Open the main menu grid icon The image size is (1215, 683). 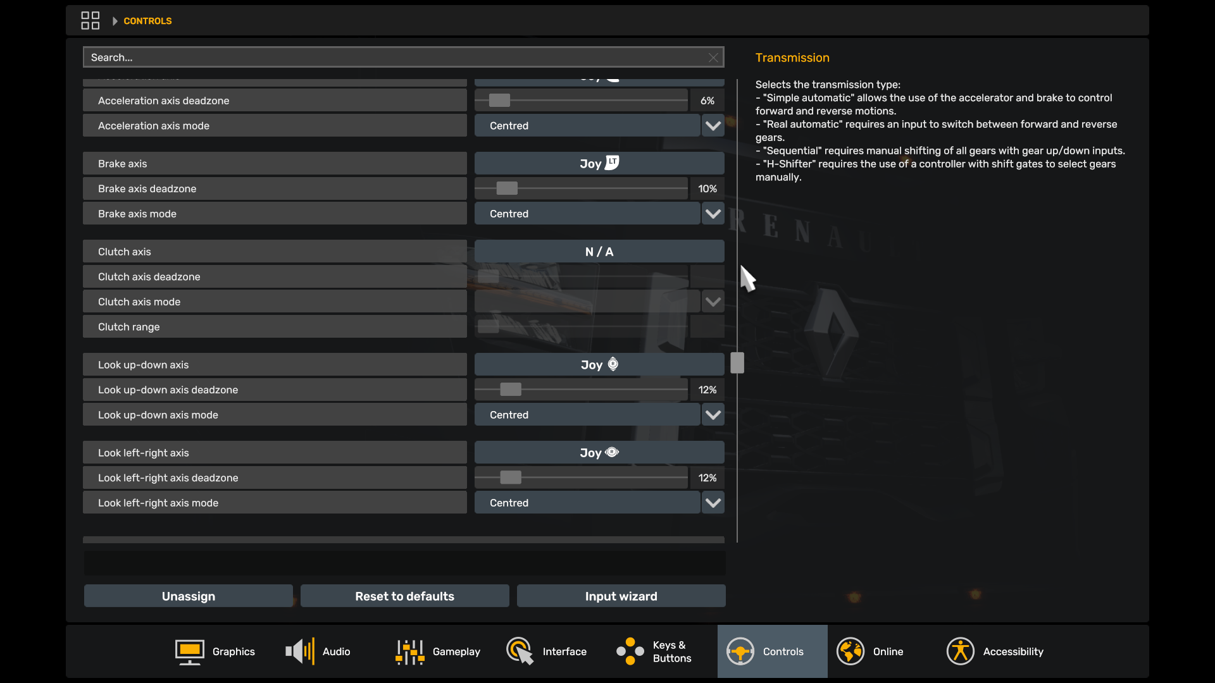click(x=90, y=20)
